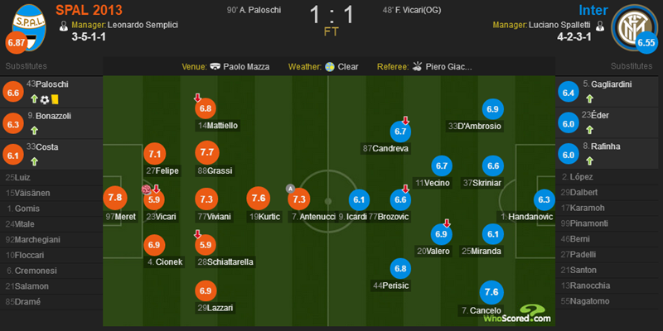Click Leonardo Semplici manager name
663x331 pixels.
pos(143,25)
